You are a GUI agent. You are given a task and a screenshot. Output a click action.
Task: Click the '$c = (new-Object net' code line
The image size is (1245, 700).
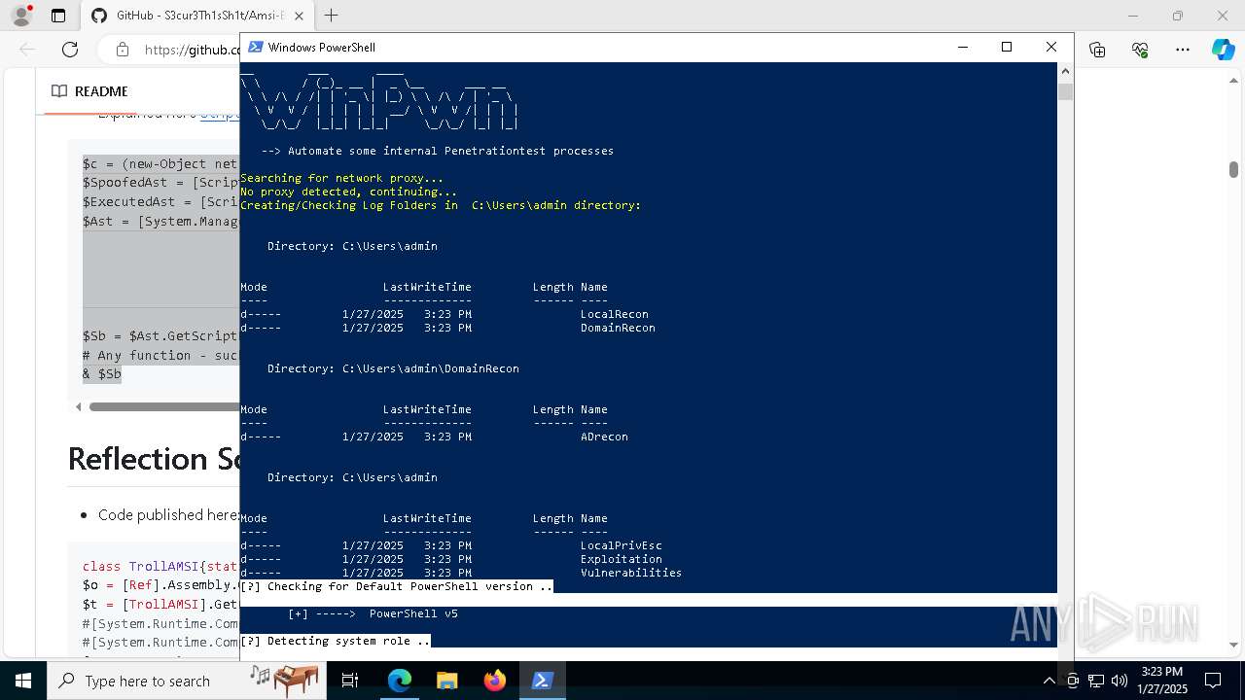(160, 163)
